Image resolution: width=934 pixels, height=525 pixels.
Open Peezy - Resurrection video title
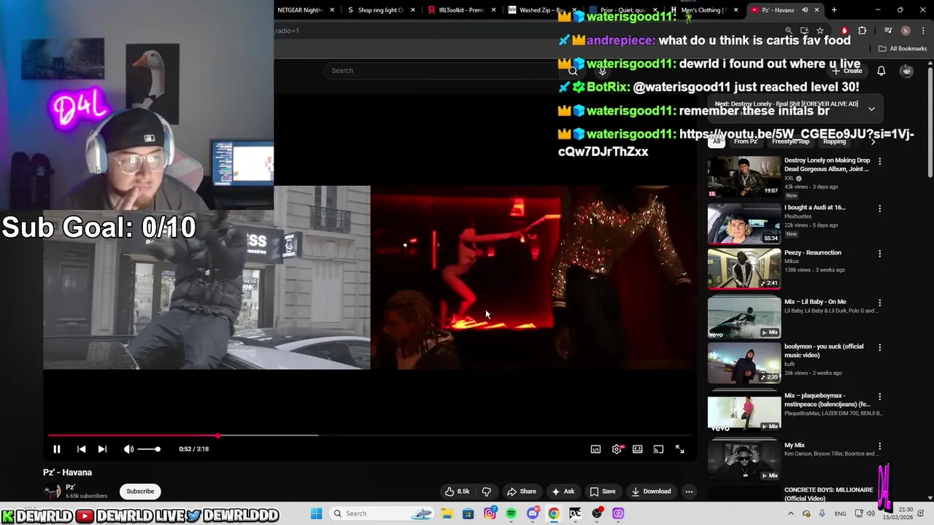[813, 253]
